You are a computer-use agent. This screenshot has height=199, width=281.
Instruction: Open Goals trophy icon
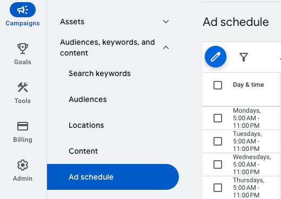[23, 49]
